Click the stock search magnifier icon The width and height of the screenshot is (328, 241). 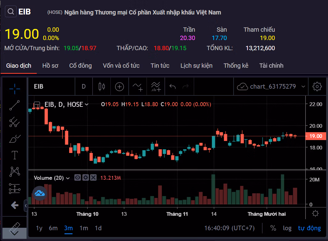point(10,12)
